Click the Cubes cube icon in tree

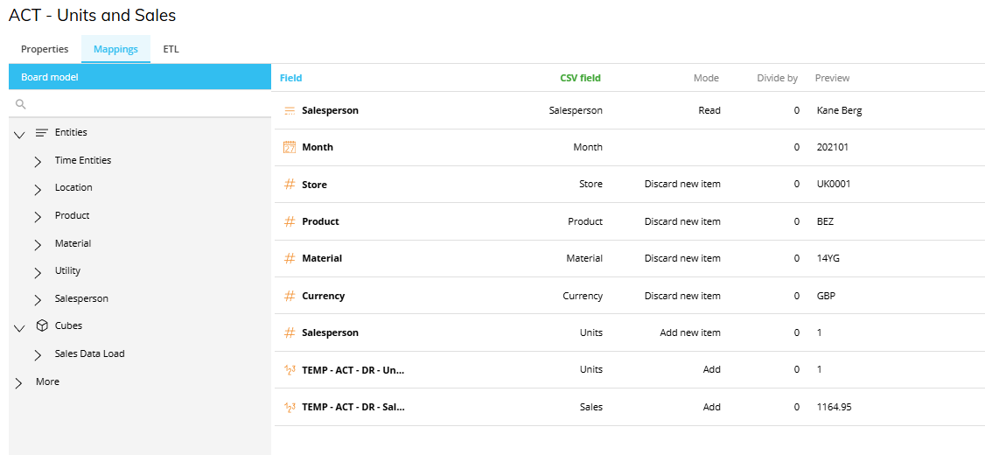(42, 325)
